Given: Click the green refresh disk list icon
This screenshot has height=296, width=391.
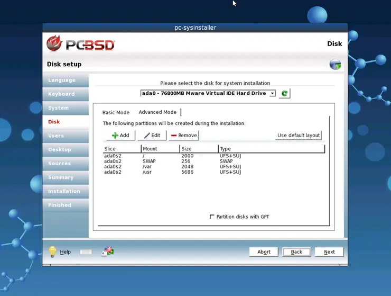Looking at the screenshot, I should [284, 94].
